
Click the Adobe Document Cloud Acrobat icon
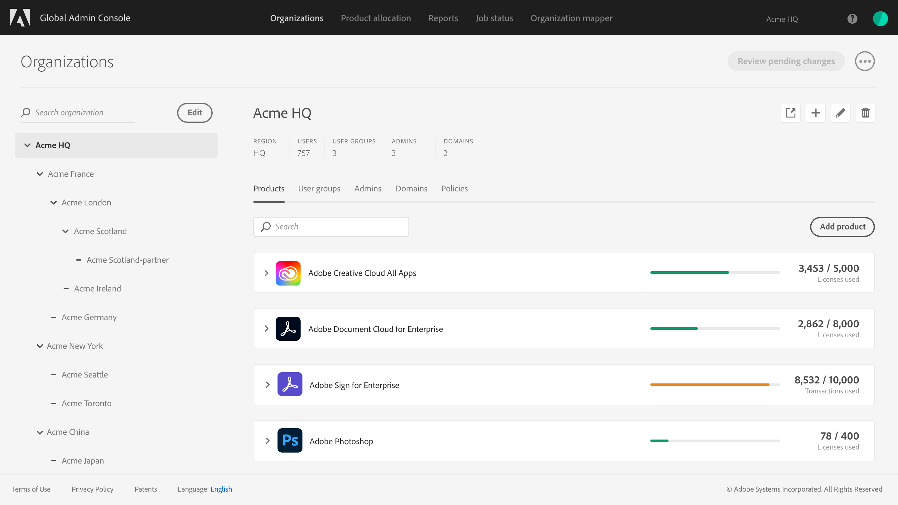288,329
